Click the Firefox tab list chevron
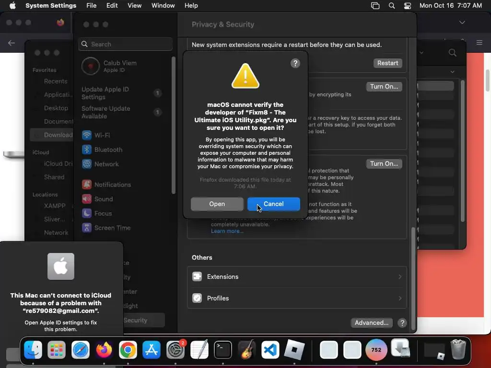 (x=462, y=23)
